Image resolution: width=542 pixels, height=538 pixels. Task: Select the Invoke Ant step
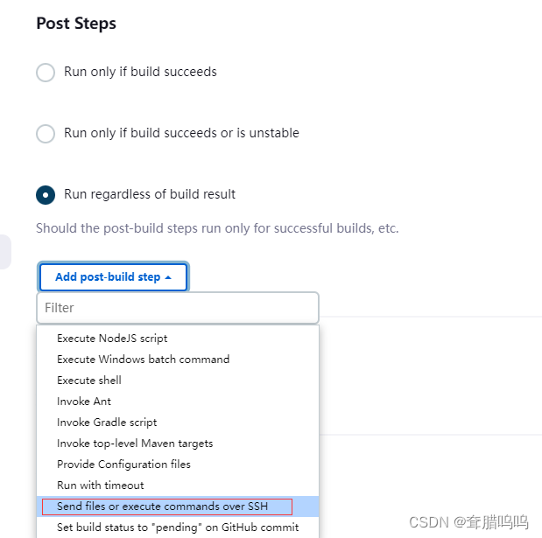click(x=84, y=402)
